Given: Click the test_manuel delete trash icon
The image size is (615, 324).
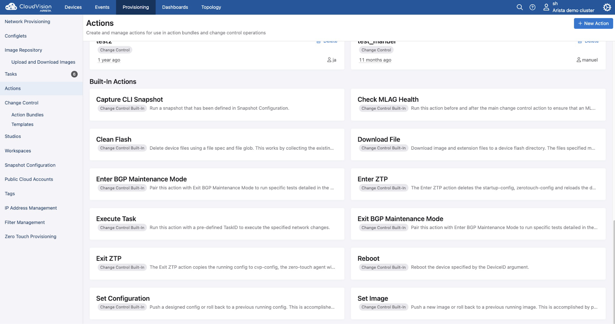Looking at the screenshot, I should tap(580, 42).
